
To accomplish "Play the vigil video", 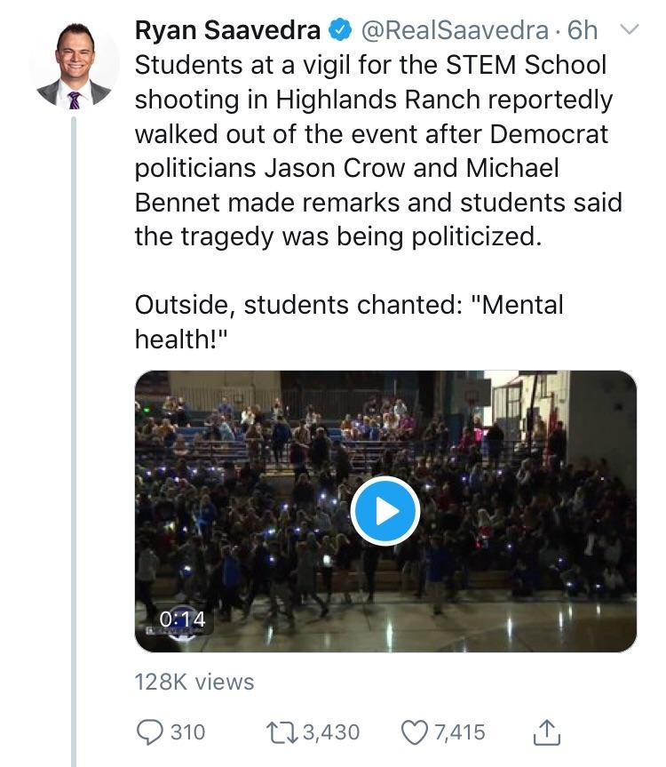I will click(385, 511).
